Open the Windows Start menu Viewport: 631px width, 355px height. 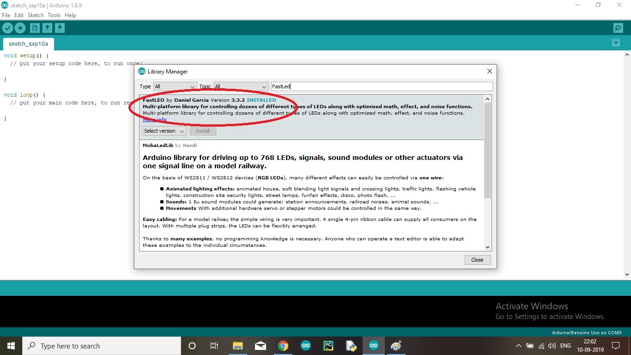[x=11, y=346]
